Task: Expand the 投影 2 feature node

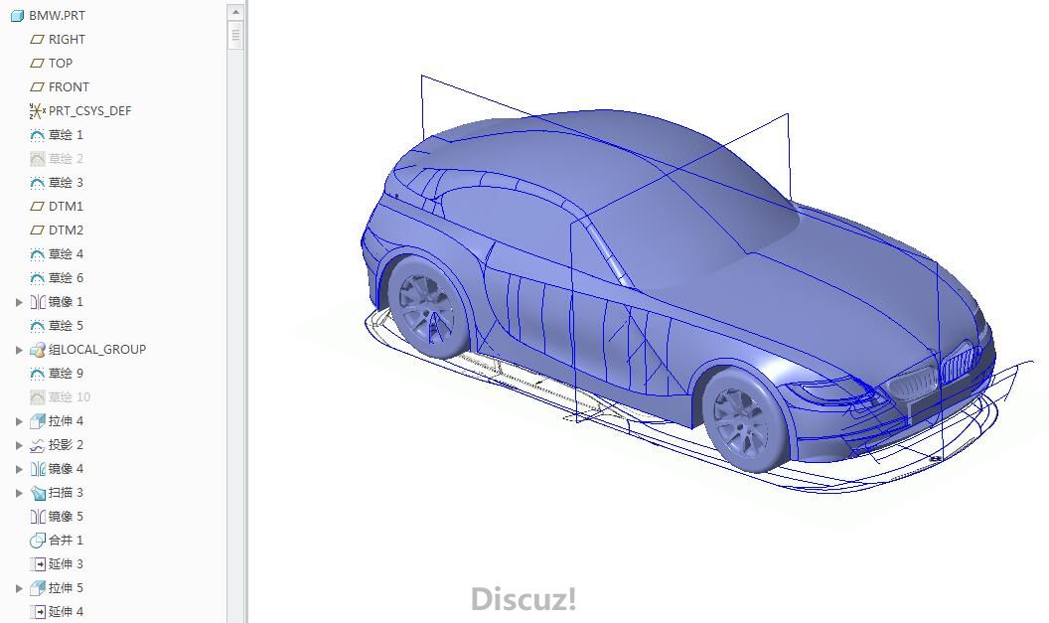Action: pyautogui.click(x=20, y=445)
